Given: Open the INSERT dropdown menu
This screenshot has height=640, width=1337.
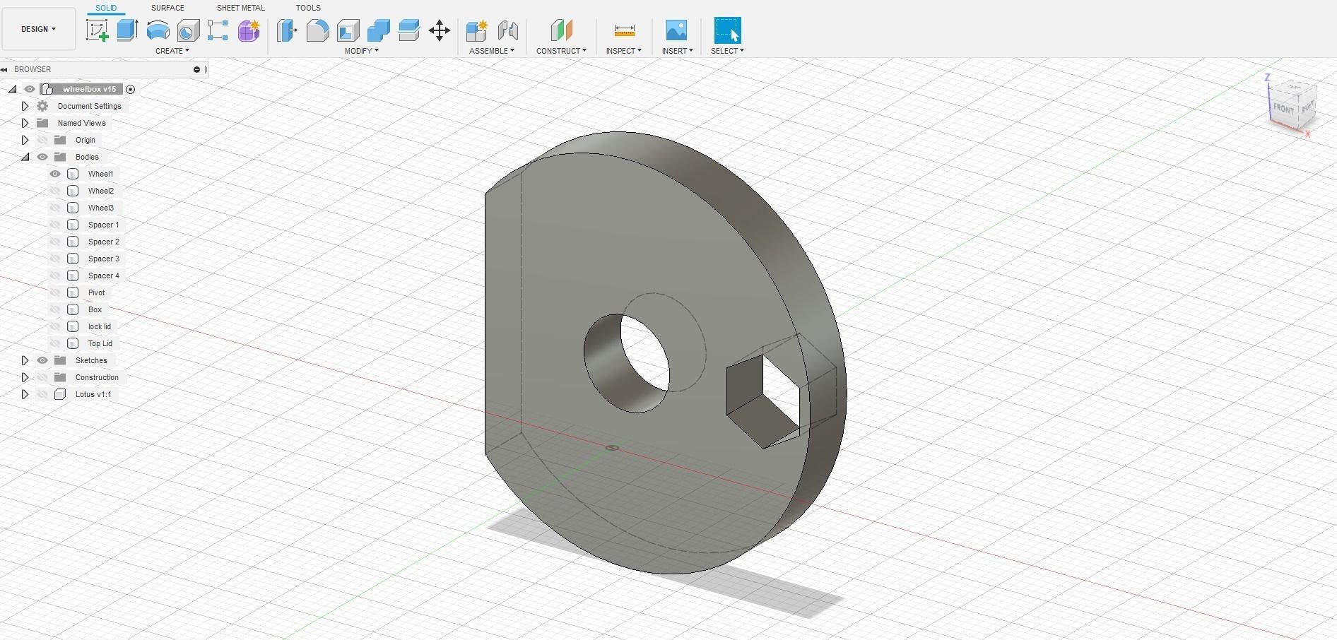Looking at the screenshot, I should [678, 51].
